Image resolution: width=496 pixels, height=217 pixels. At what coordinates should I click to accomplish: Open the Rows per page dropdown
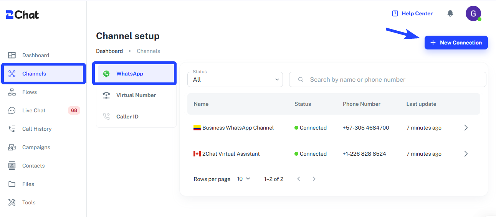[x=244, y=179]
